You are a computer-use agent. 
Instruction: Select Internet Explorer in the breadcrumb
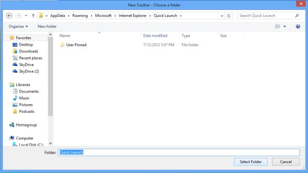(x=133, y=16)
